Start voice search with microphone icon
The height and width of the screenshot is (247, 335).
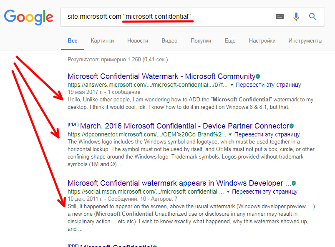click(296, 17)
